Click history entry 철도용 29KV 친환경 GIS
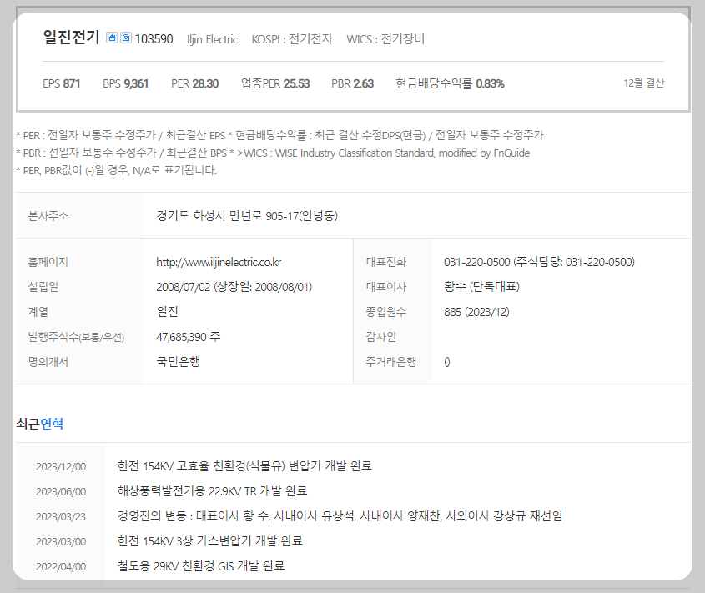The image size is (705, 593). (201, 566)
